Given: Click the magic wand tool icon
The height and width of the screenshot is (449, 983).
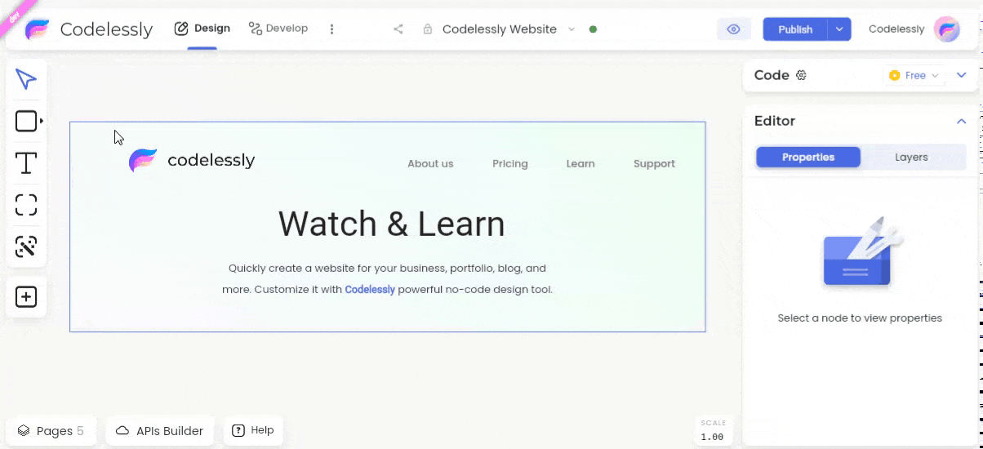Looking at the screenshot, I should tap(26, 247).
